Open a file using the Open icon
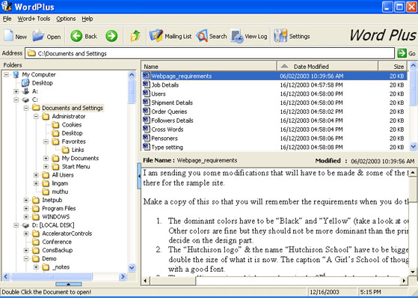 coord(38,36)
